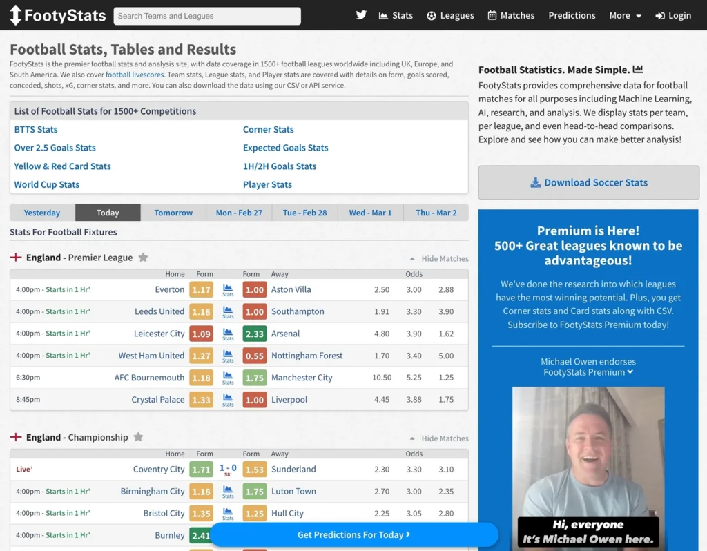Open World Cup Stats link

coord(47,184)
